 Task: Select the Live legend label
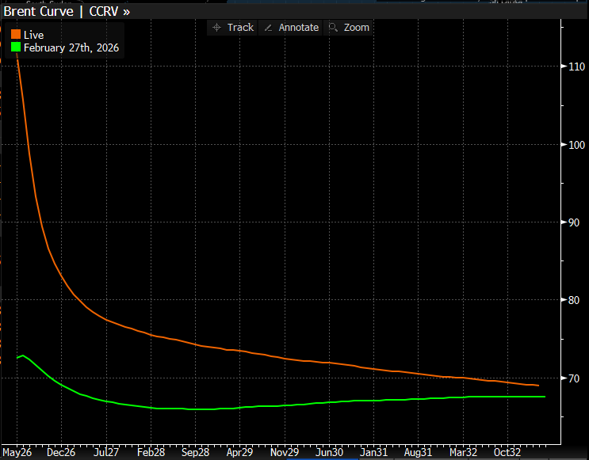coord(34,35)
